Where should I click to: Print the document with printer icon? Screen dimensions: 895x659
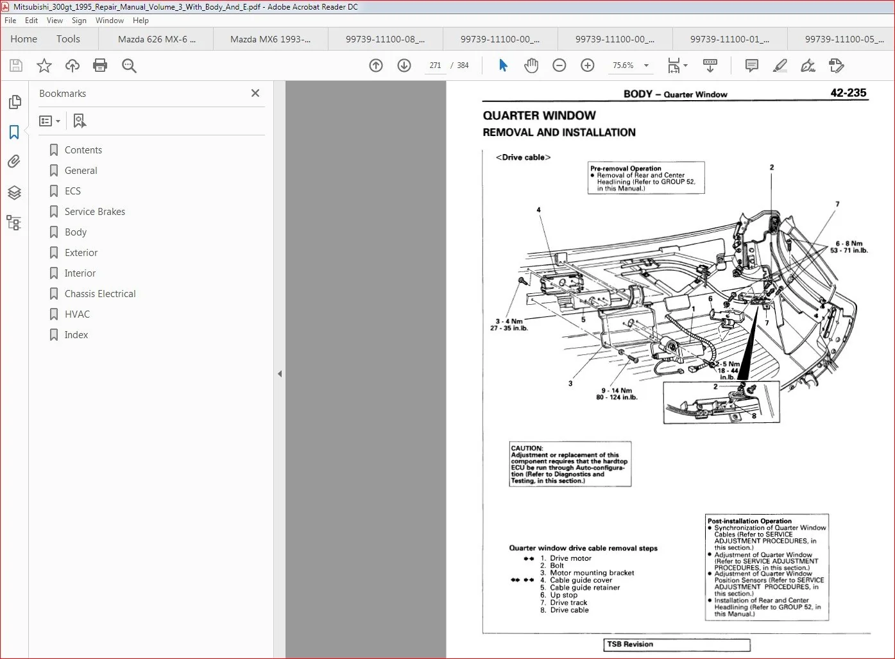coord(100,65)
